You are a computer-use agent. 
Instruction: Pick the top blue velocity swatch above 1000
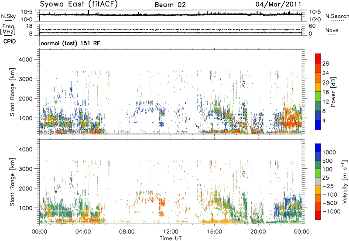[318, 148]
